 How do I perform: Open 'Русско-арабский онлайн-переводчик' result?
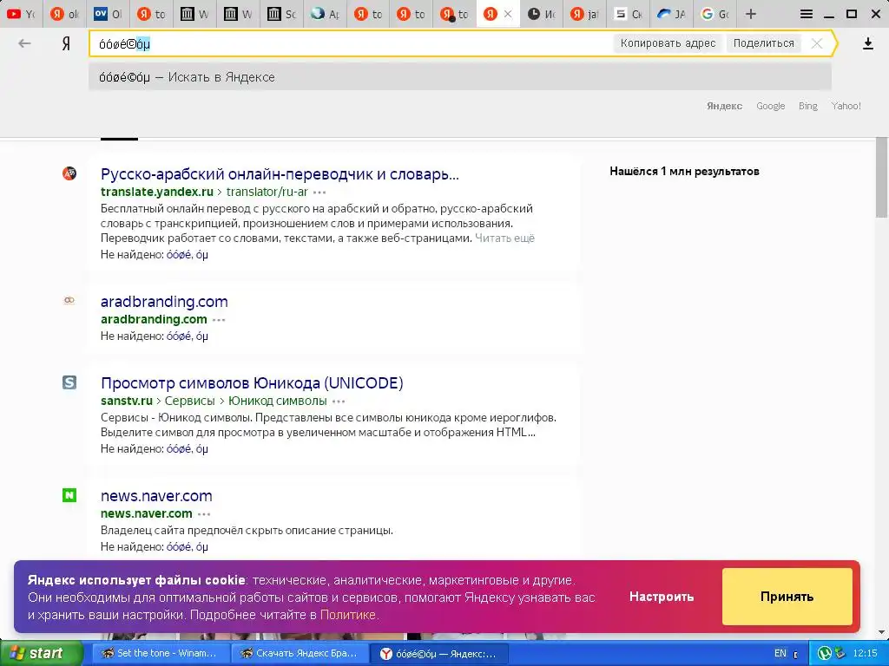click(280, 173)
